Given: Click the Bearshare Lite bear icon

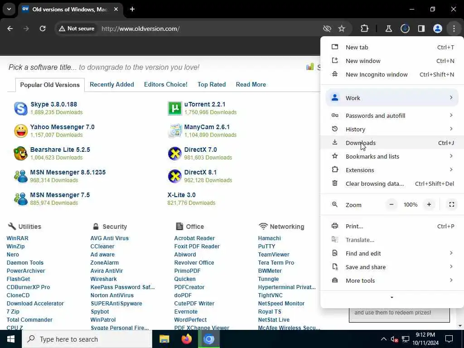Looking at the screenshot, I should tap(21, 153).
